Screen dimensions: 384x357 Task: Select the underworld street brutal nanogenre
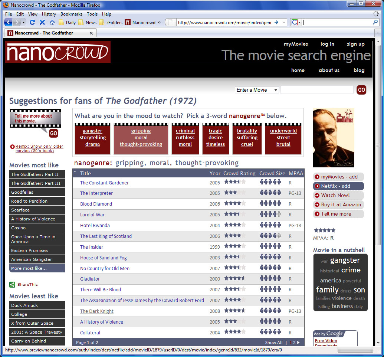283,139
